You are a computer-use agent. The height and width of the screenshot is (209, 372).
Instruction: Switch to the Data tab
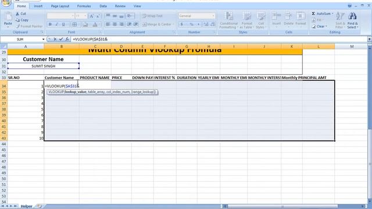click(103, 6)
